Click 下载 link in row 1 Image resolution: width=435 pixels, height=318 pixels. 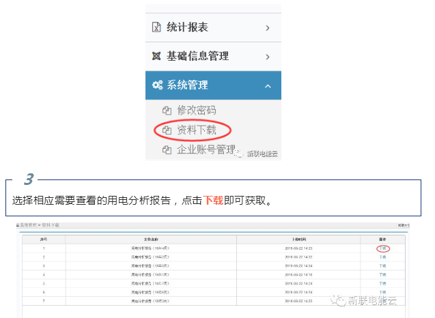coord(382,248)
